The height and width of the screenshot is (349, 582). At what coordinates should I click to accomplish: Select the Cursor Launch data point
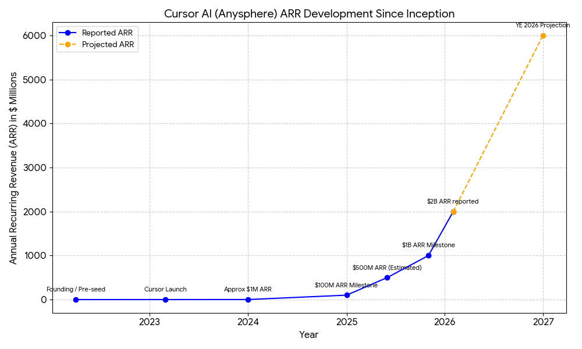165,300
